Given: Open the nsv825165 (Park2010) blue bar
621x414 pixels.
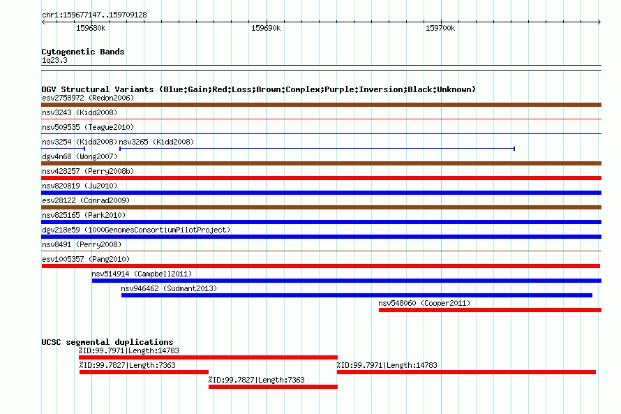Looking at the screenshot, I should pos(321,222).
